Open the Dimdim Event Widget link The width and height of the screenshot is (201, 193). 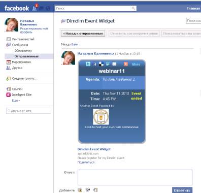[x=94, y=149]
